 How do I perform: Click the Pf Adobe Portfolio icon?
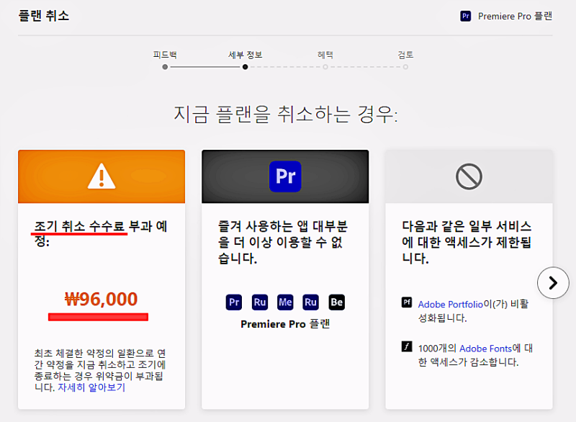pos(407,302)
